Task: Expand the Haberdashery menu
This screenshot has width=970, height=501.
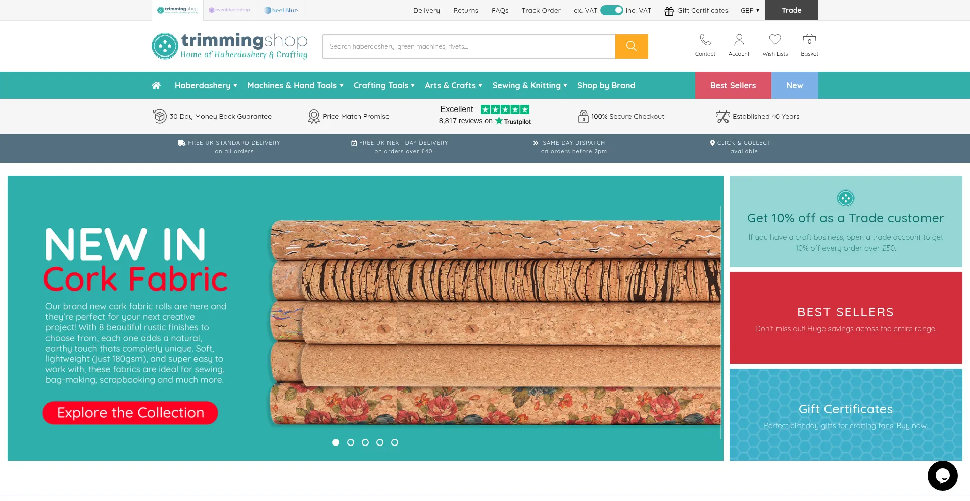Action: (x=206, y=85)
